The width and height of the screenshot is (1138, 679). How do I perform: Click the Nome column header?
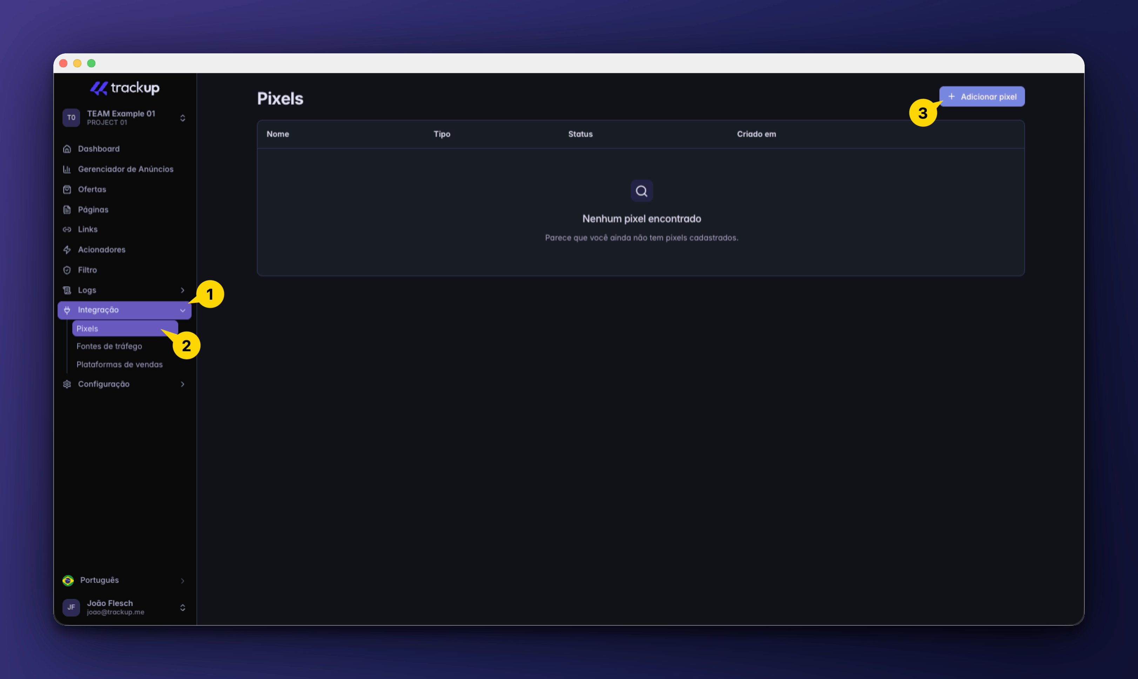(278, 134)
